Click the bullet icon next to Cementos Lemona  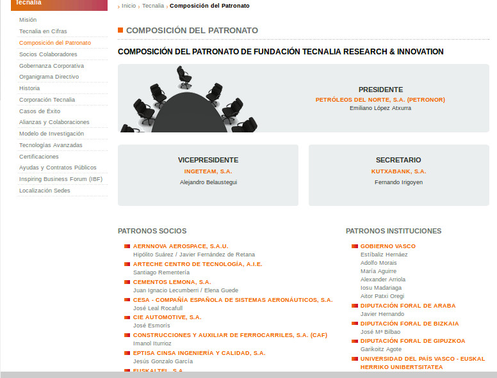tap(127, 282)
